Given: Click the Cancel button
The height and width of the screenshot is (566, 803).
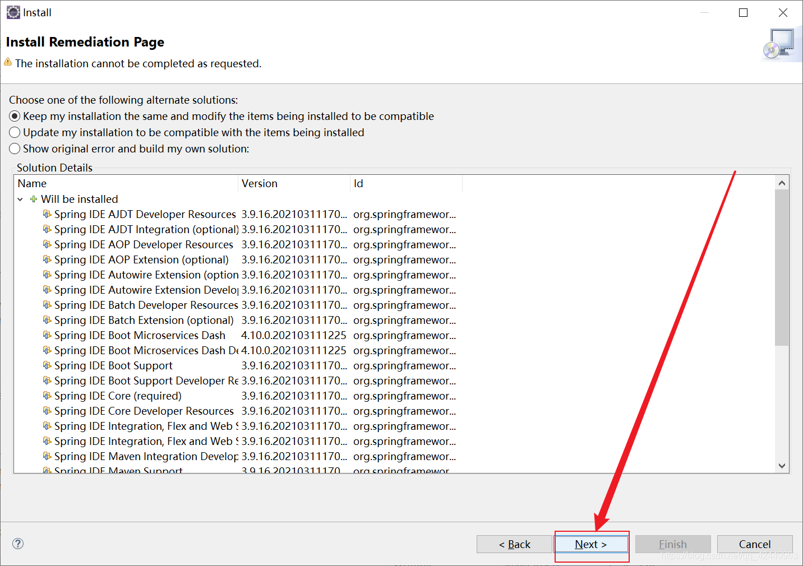Looking at the screenshot, I should point(755,544).
